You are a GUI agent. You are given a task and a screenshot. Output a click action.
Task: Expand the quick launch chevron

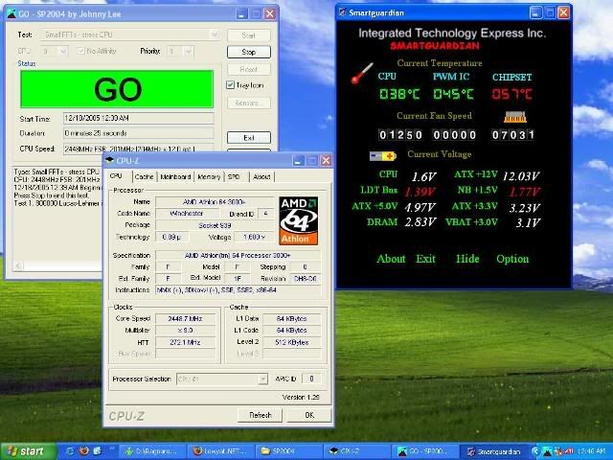point(112,449)
